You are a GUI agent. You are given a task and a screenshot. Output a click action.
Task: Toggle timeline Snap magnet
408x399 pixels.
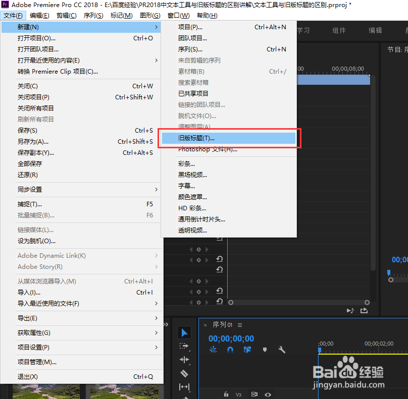[x=230, y=350]
